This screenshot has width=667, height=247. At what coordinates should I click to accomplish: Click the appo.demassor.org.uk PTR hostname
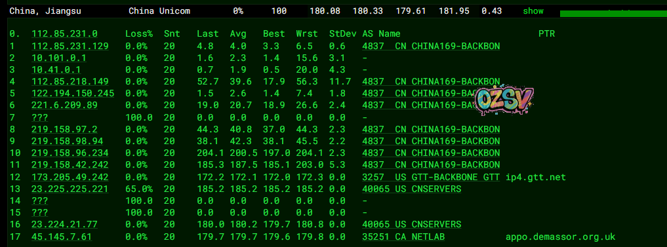[560, 237]
